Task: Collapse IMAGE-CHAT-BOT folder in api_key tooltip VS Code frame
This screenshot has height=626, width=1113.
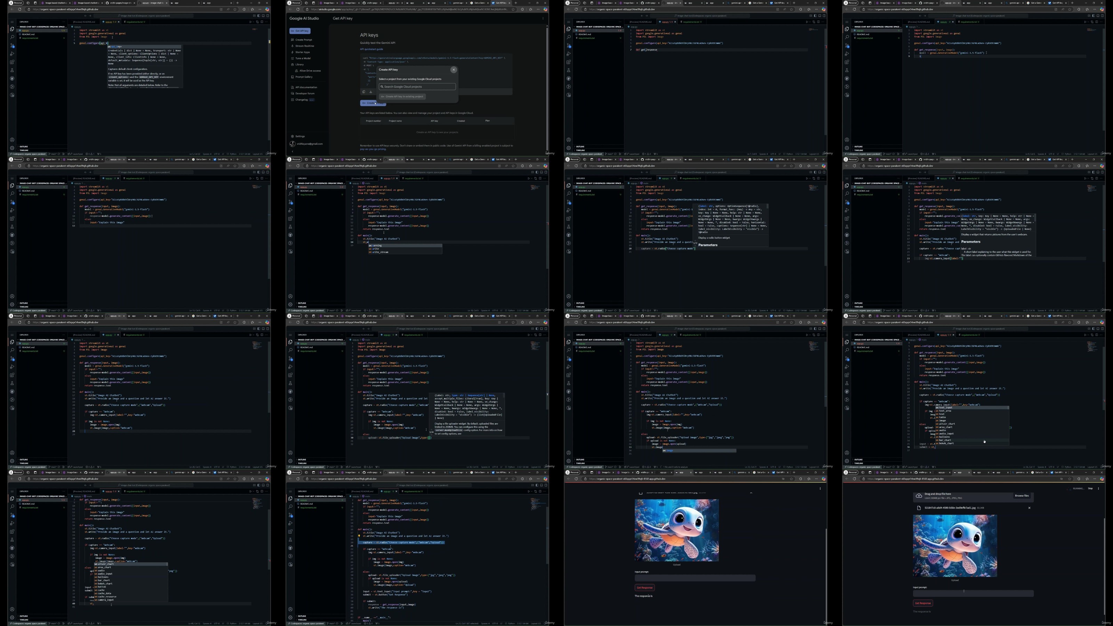Action: pos(41,27)
